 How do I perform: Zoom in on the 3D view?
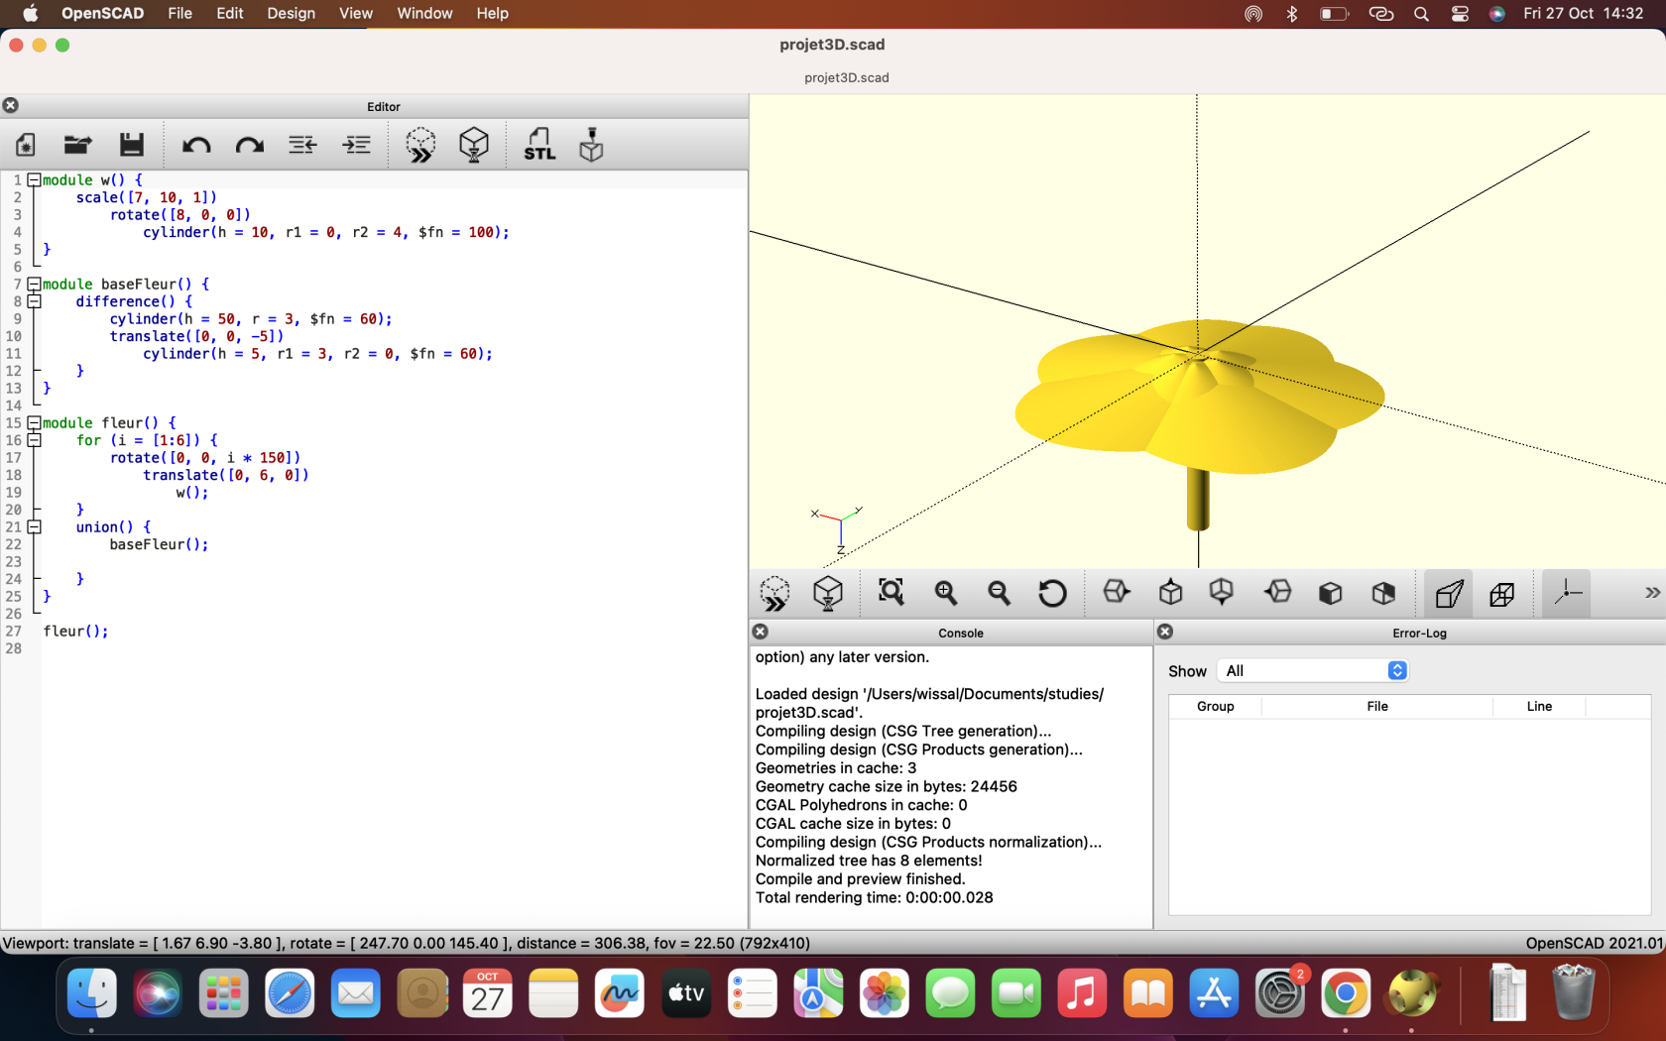coord(946,593)
